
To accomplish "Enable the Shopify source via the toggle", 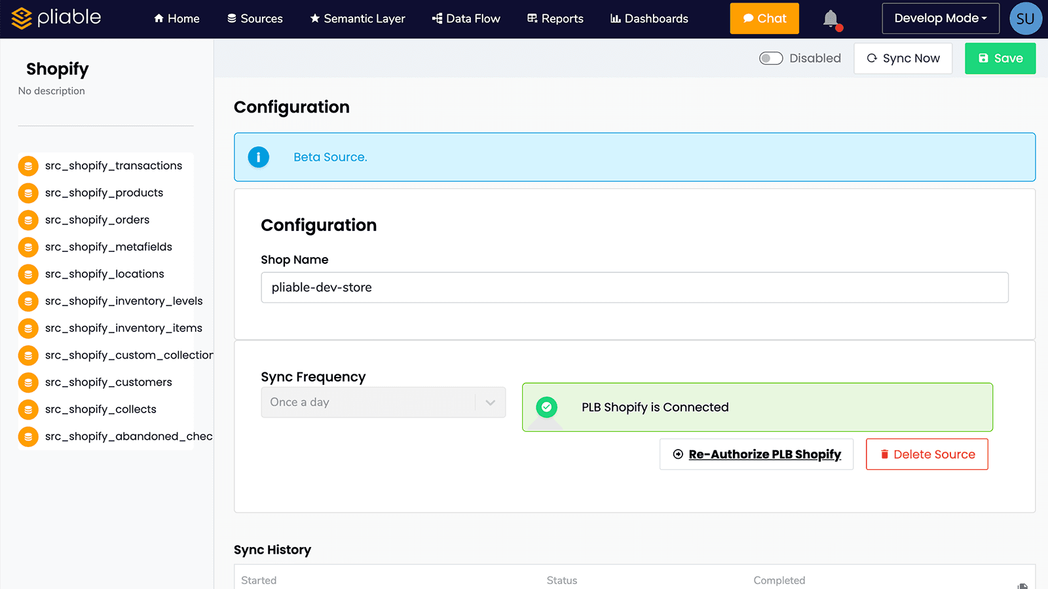I will point(771,58).
